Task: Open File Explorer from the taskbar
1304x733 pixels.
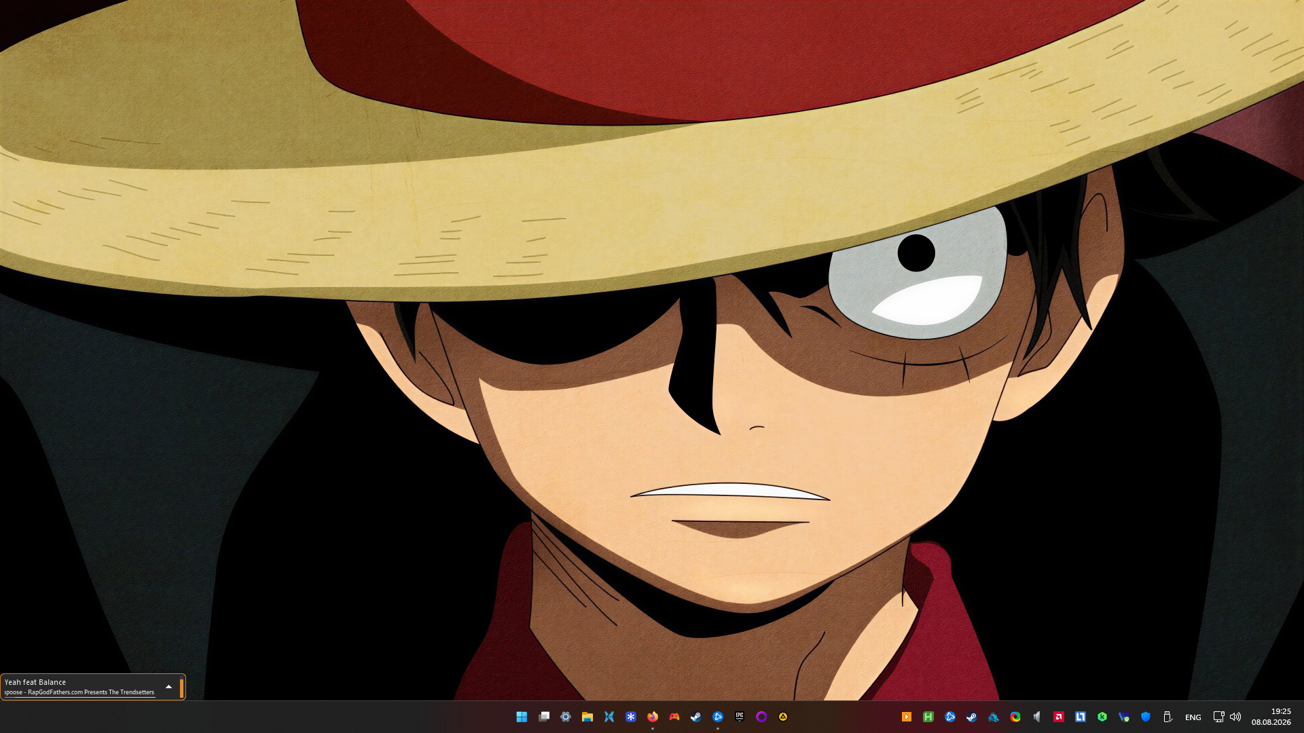Action: pos(587,717)
